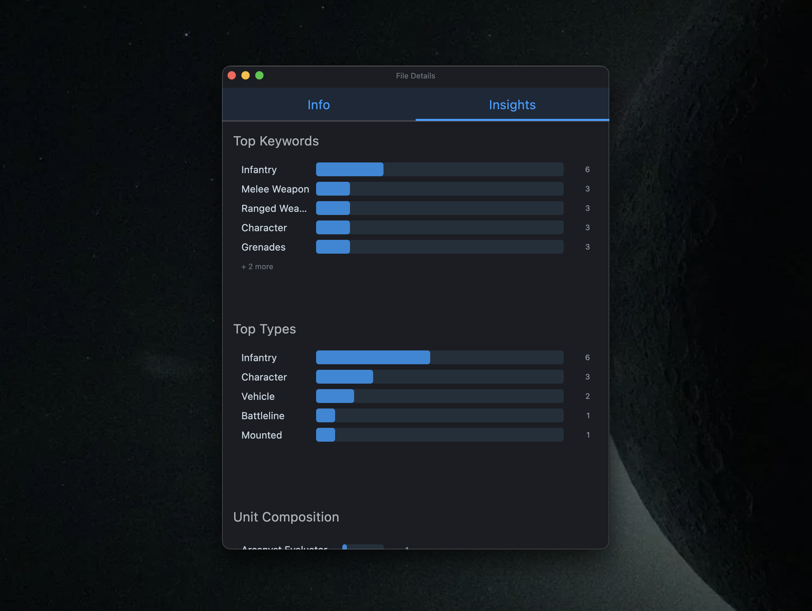The height and width of the screenshot is (611, 812).
Task: Click the green zoom traffic-light button
Action: (x=259, y=75)
